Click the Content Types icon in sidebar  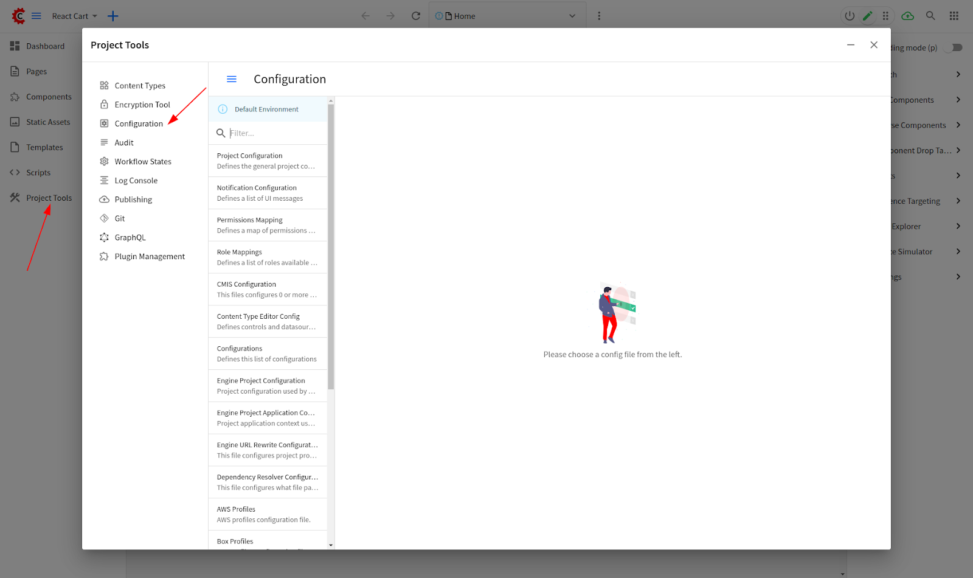pos(104,86)
